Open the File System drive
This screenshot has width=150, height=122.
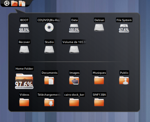click(x=124, y=28)
